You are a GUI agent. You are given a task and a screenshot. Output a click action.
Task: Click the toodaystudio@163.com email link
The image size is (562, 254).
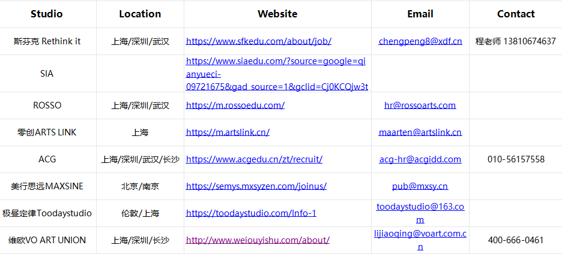420,213
